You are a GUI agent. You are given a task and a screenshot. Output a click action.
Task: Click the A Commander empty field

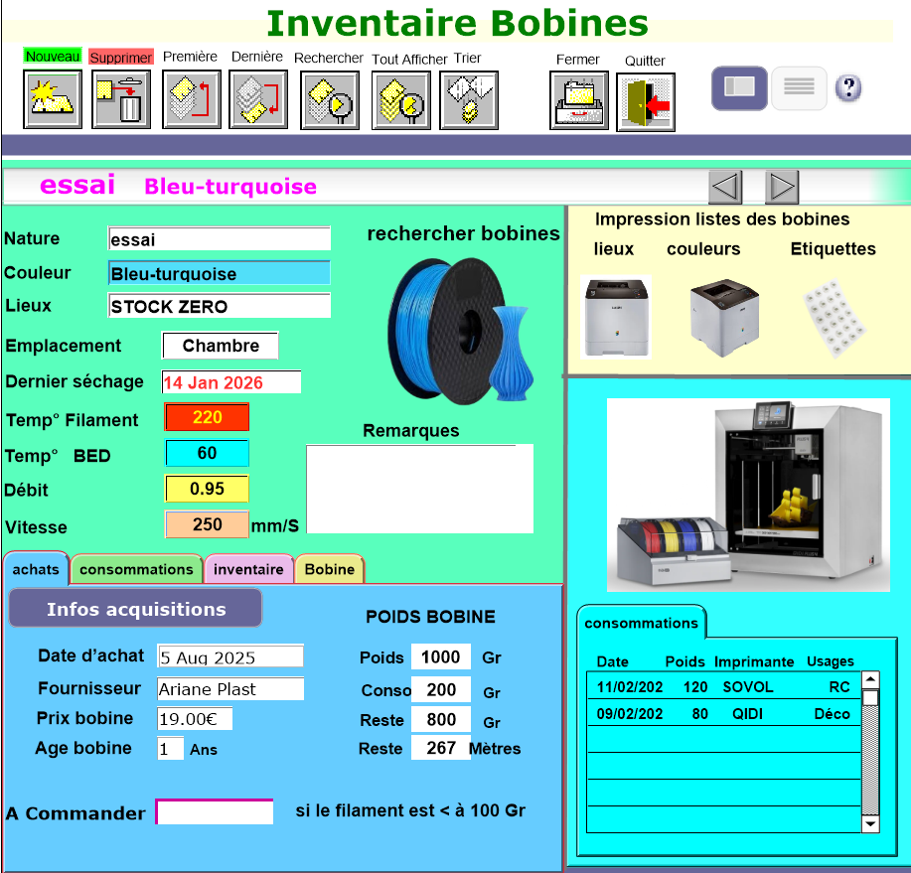click(215, 812)
